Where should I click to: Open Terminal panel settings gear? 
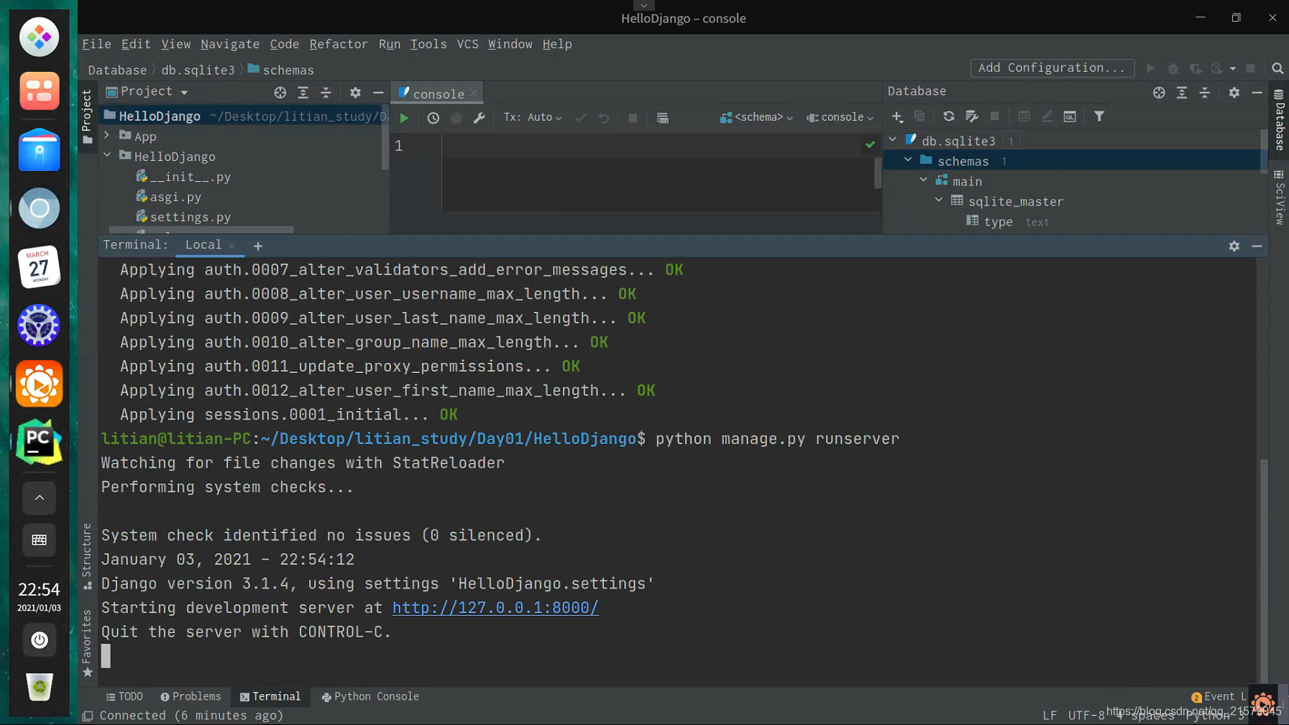pos(1234,246)
